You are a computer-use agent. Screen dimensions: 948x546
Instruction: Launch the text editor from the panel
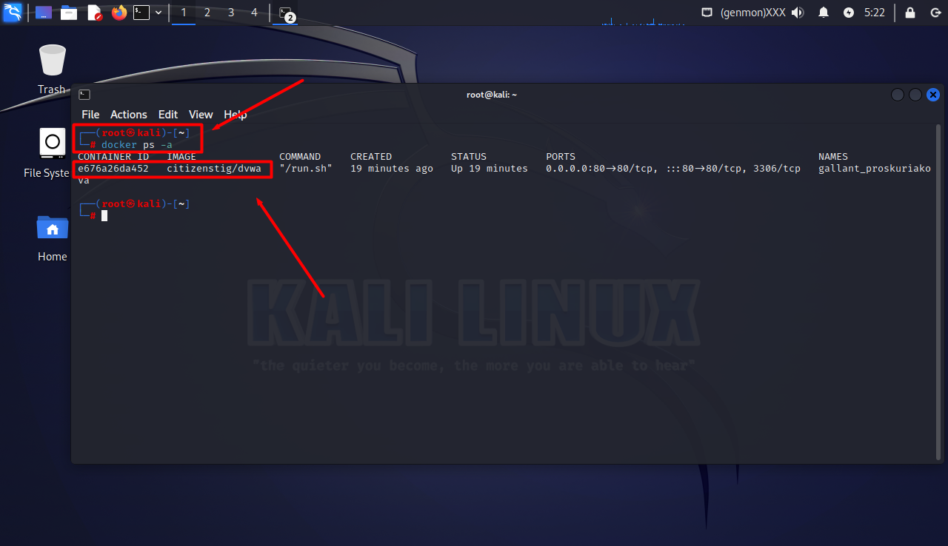pos(94,13)
